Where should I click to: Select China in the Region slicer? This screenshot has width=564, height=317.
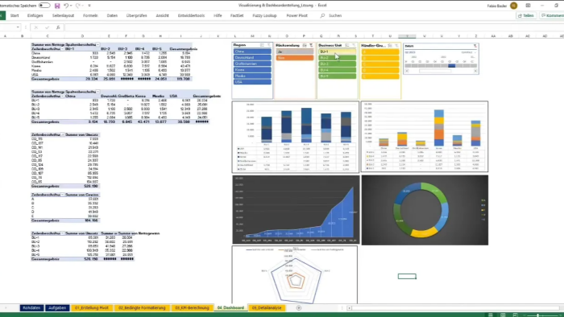coord(252,51)
